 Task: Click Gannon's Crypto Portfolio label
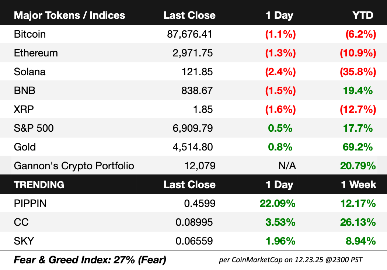pos(74,166)
